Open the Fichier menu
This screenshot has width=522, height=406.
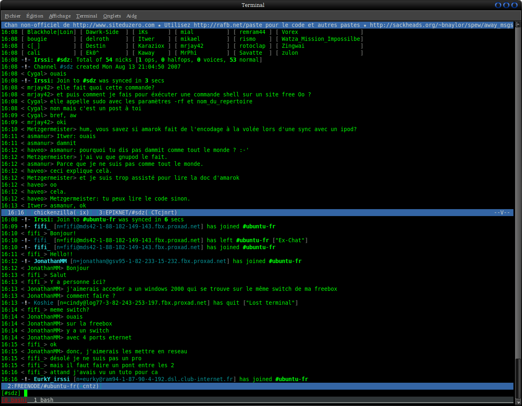click(x=13, y=16)
